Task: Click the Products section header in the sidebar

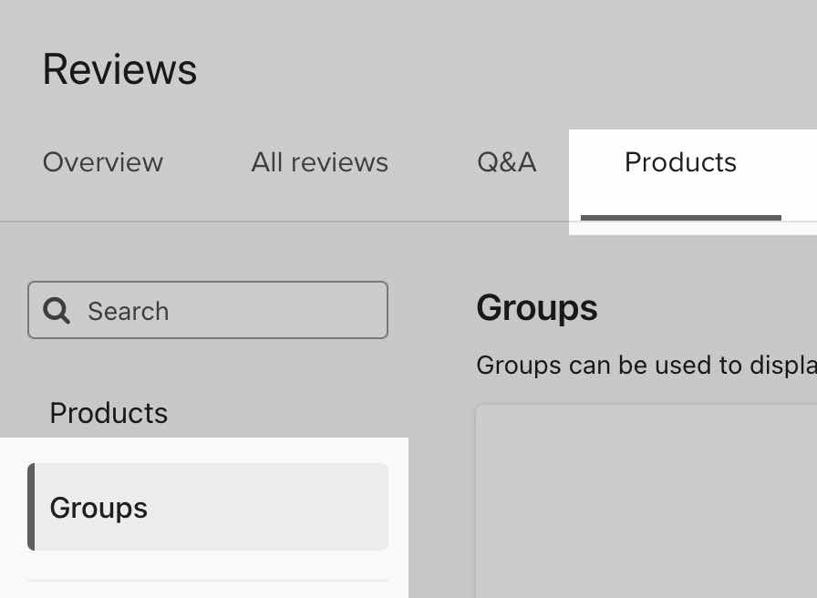Action: tap(109, 413)
